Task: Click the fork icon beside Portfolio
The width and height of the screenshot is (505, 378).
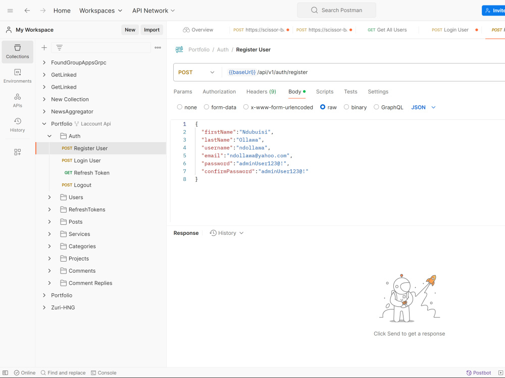Action: [x=77, y=124]
